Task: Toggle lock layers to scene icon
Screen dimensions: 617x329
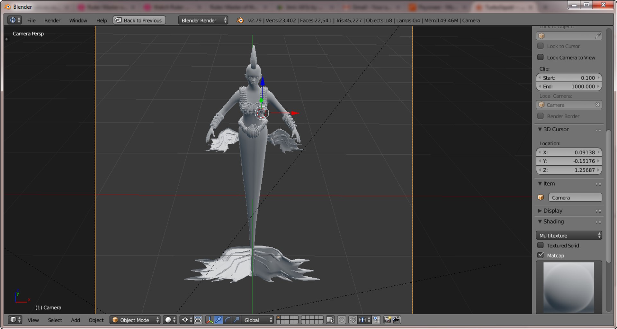Action: click(x=330, y=320)
